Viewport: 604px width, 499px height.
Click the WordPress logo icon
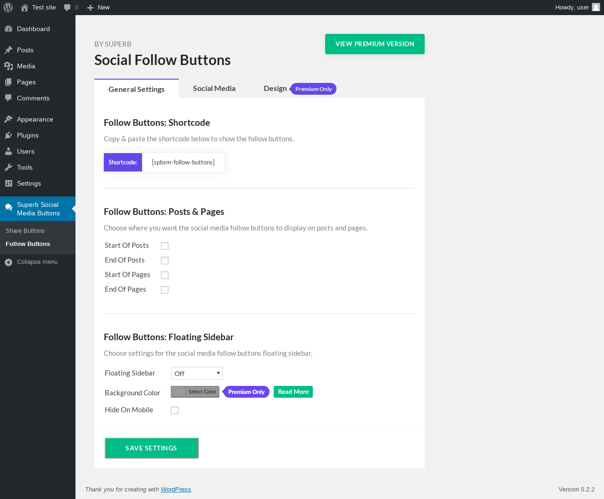point(8,8)
